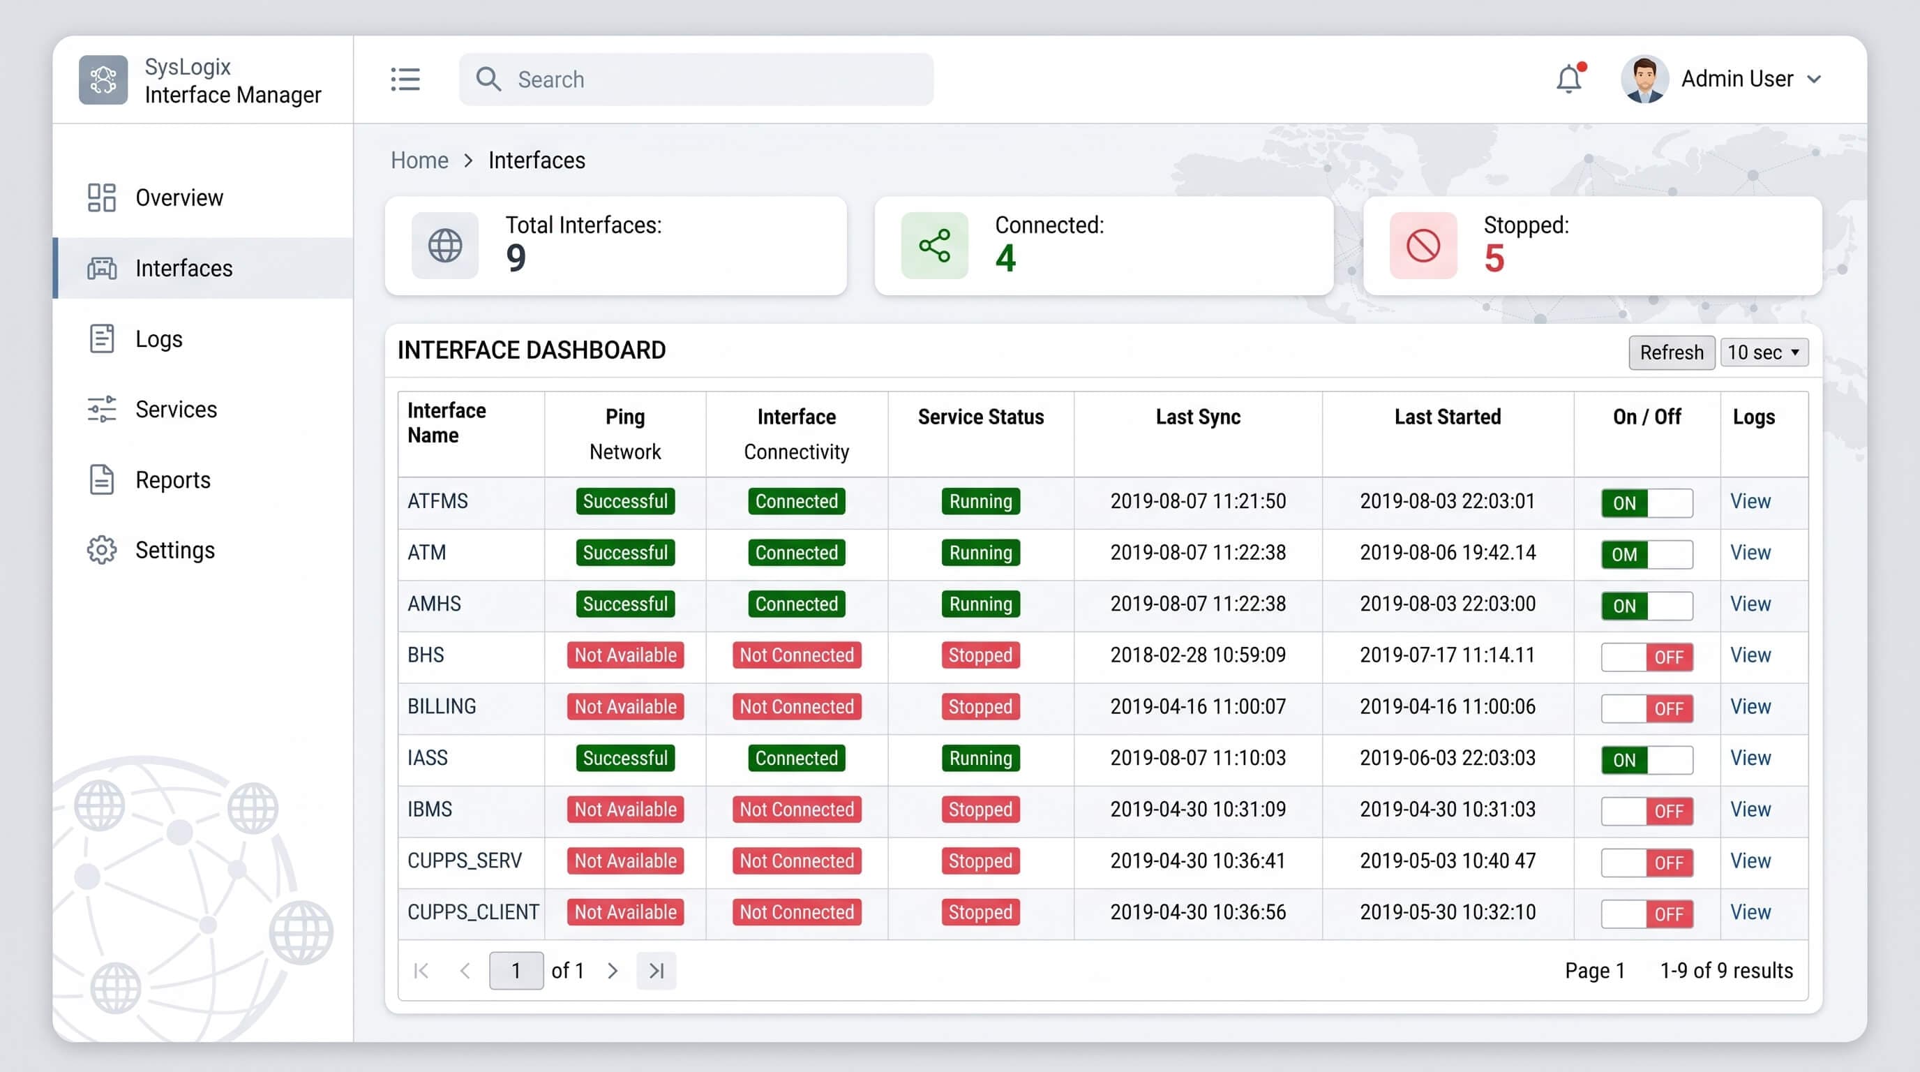View logs for CUPPS_CLIENT
The width and height of the screenshot is (1920, 1072).
1750,912
